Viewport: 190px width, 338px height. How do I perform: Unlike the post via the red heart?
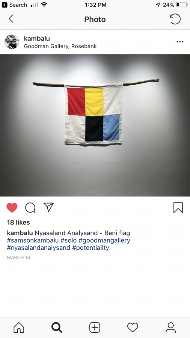[12, 208]
